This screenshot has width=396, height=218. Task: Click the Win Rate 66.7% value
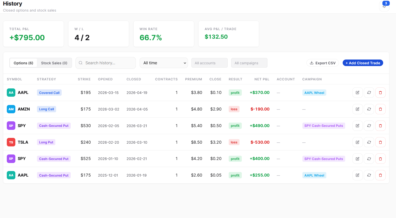pos(151,38)
